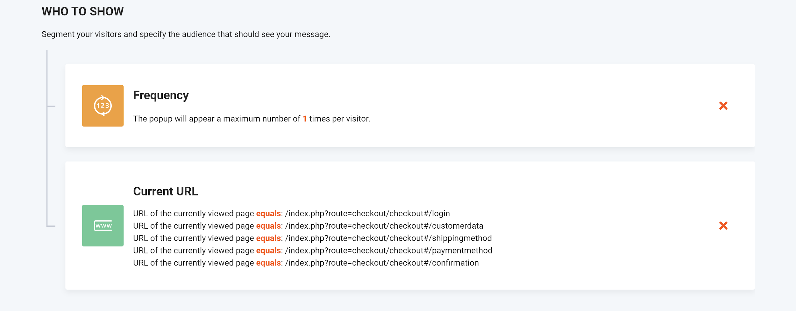
Task: Click the segment your visitors description text
Action: 186,34
